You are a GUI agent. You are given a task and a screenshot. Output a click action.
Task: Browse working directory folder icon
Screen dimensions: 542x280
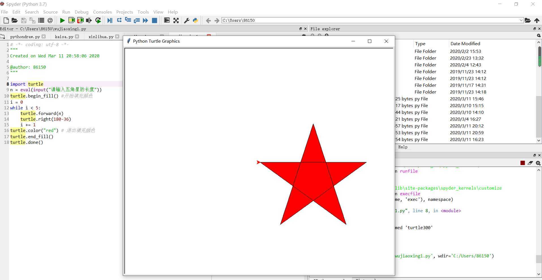pyautogui.click(x=528, y=20)
